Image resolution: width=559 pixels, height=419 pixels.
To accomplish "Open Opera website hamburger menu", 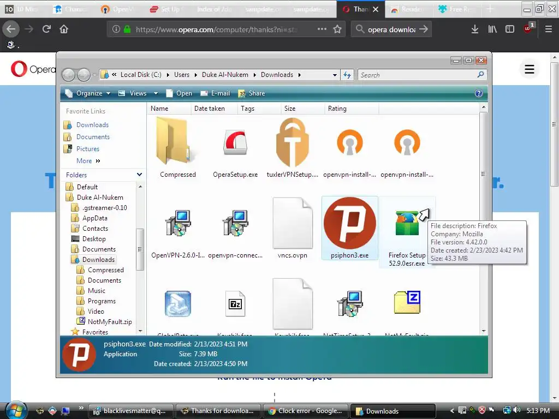I will tap(529, 69).
